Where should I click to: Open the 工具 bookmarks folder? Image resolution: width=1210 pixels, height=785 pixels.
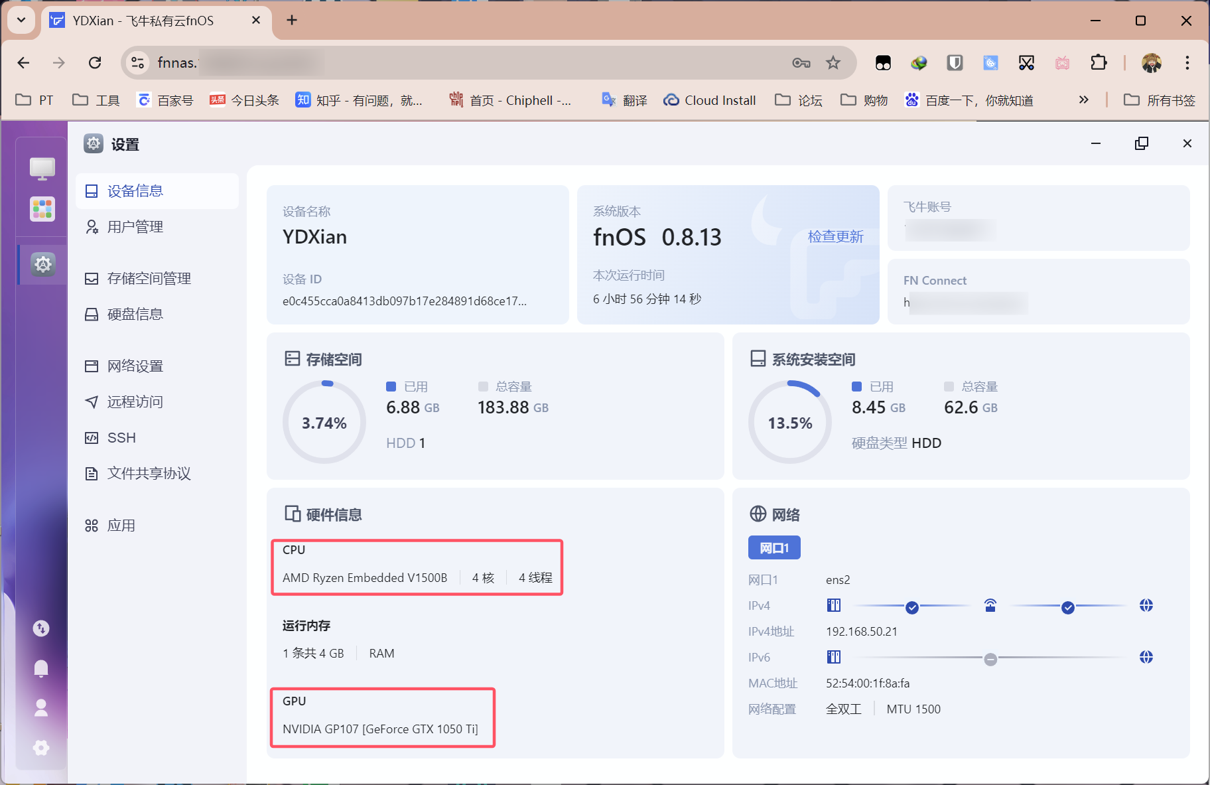(96, 100)
